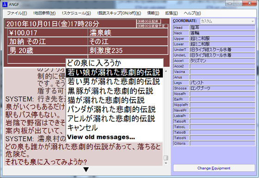Open the 拡張(E) menu
The height and width of the screenshot is (178, 259).
172,13
